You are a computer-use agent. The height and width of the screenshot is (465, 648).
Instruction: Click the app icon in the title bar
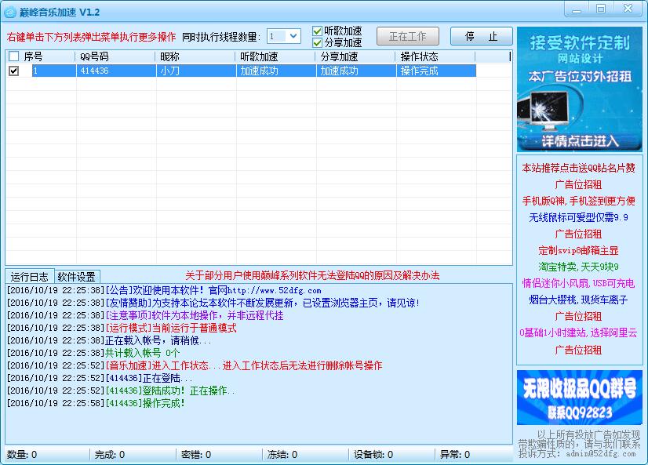click(x=9, y=12)
